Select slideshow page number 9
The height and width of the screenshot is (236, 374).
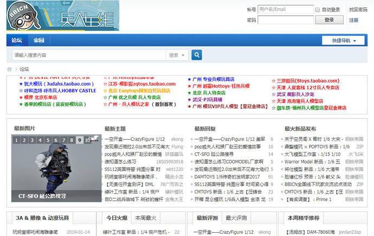pyautogui.click(x=80, y=140)
